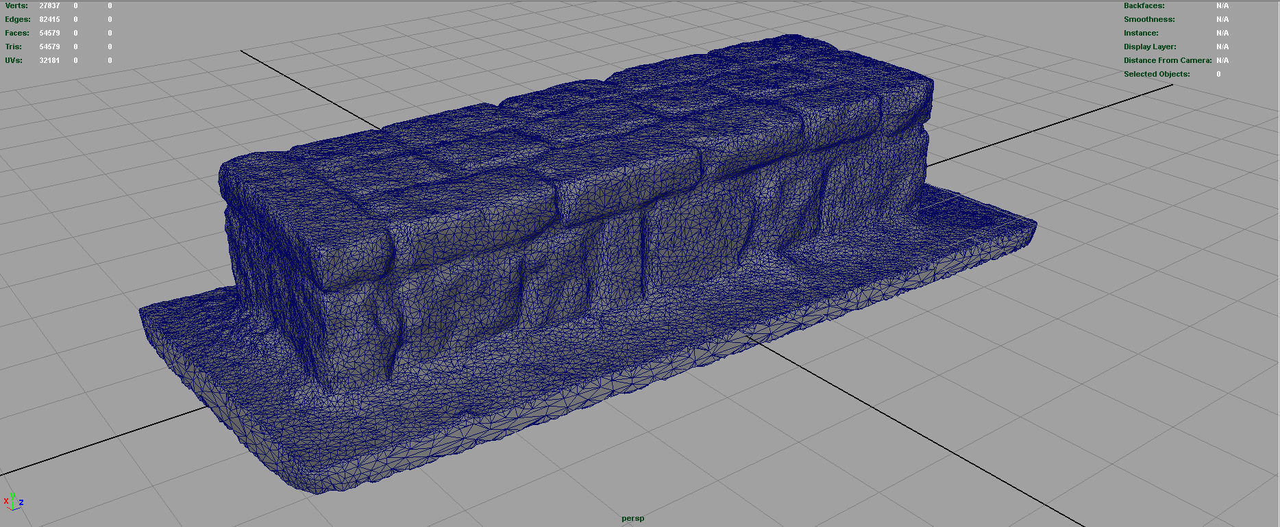The image size is (1280, 527).
Task: Click the edge count value 82415
Action: (x=49, y=19)
